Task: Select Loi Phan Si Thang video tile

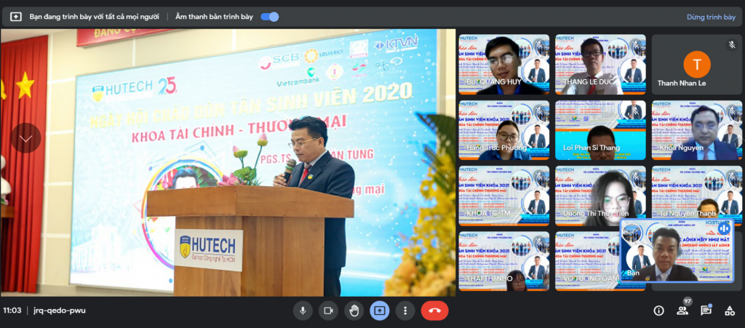Action: tap(600, 130)
